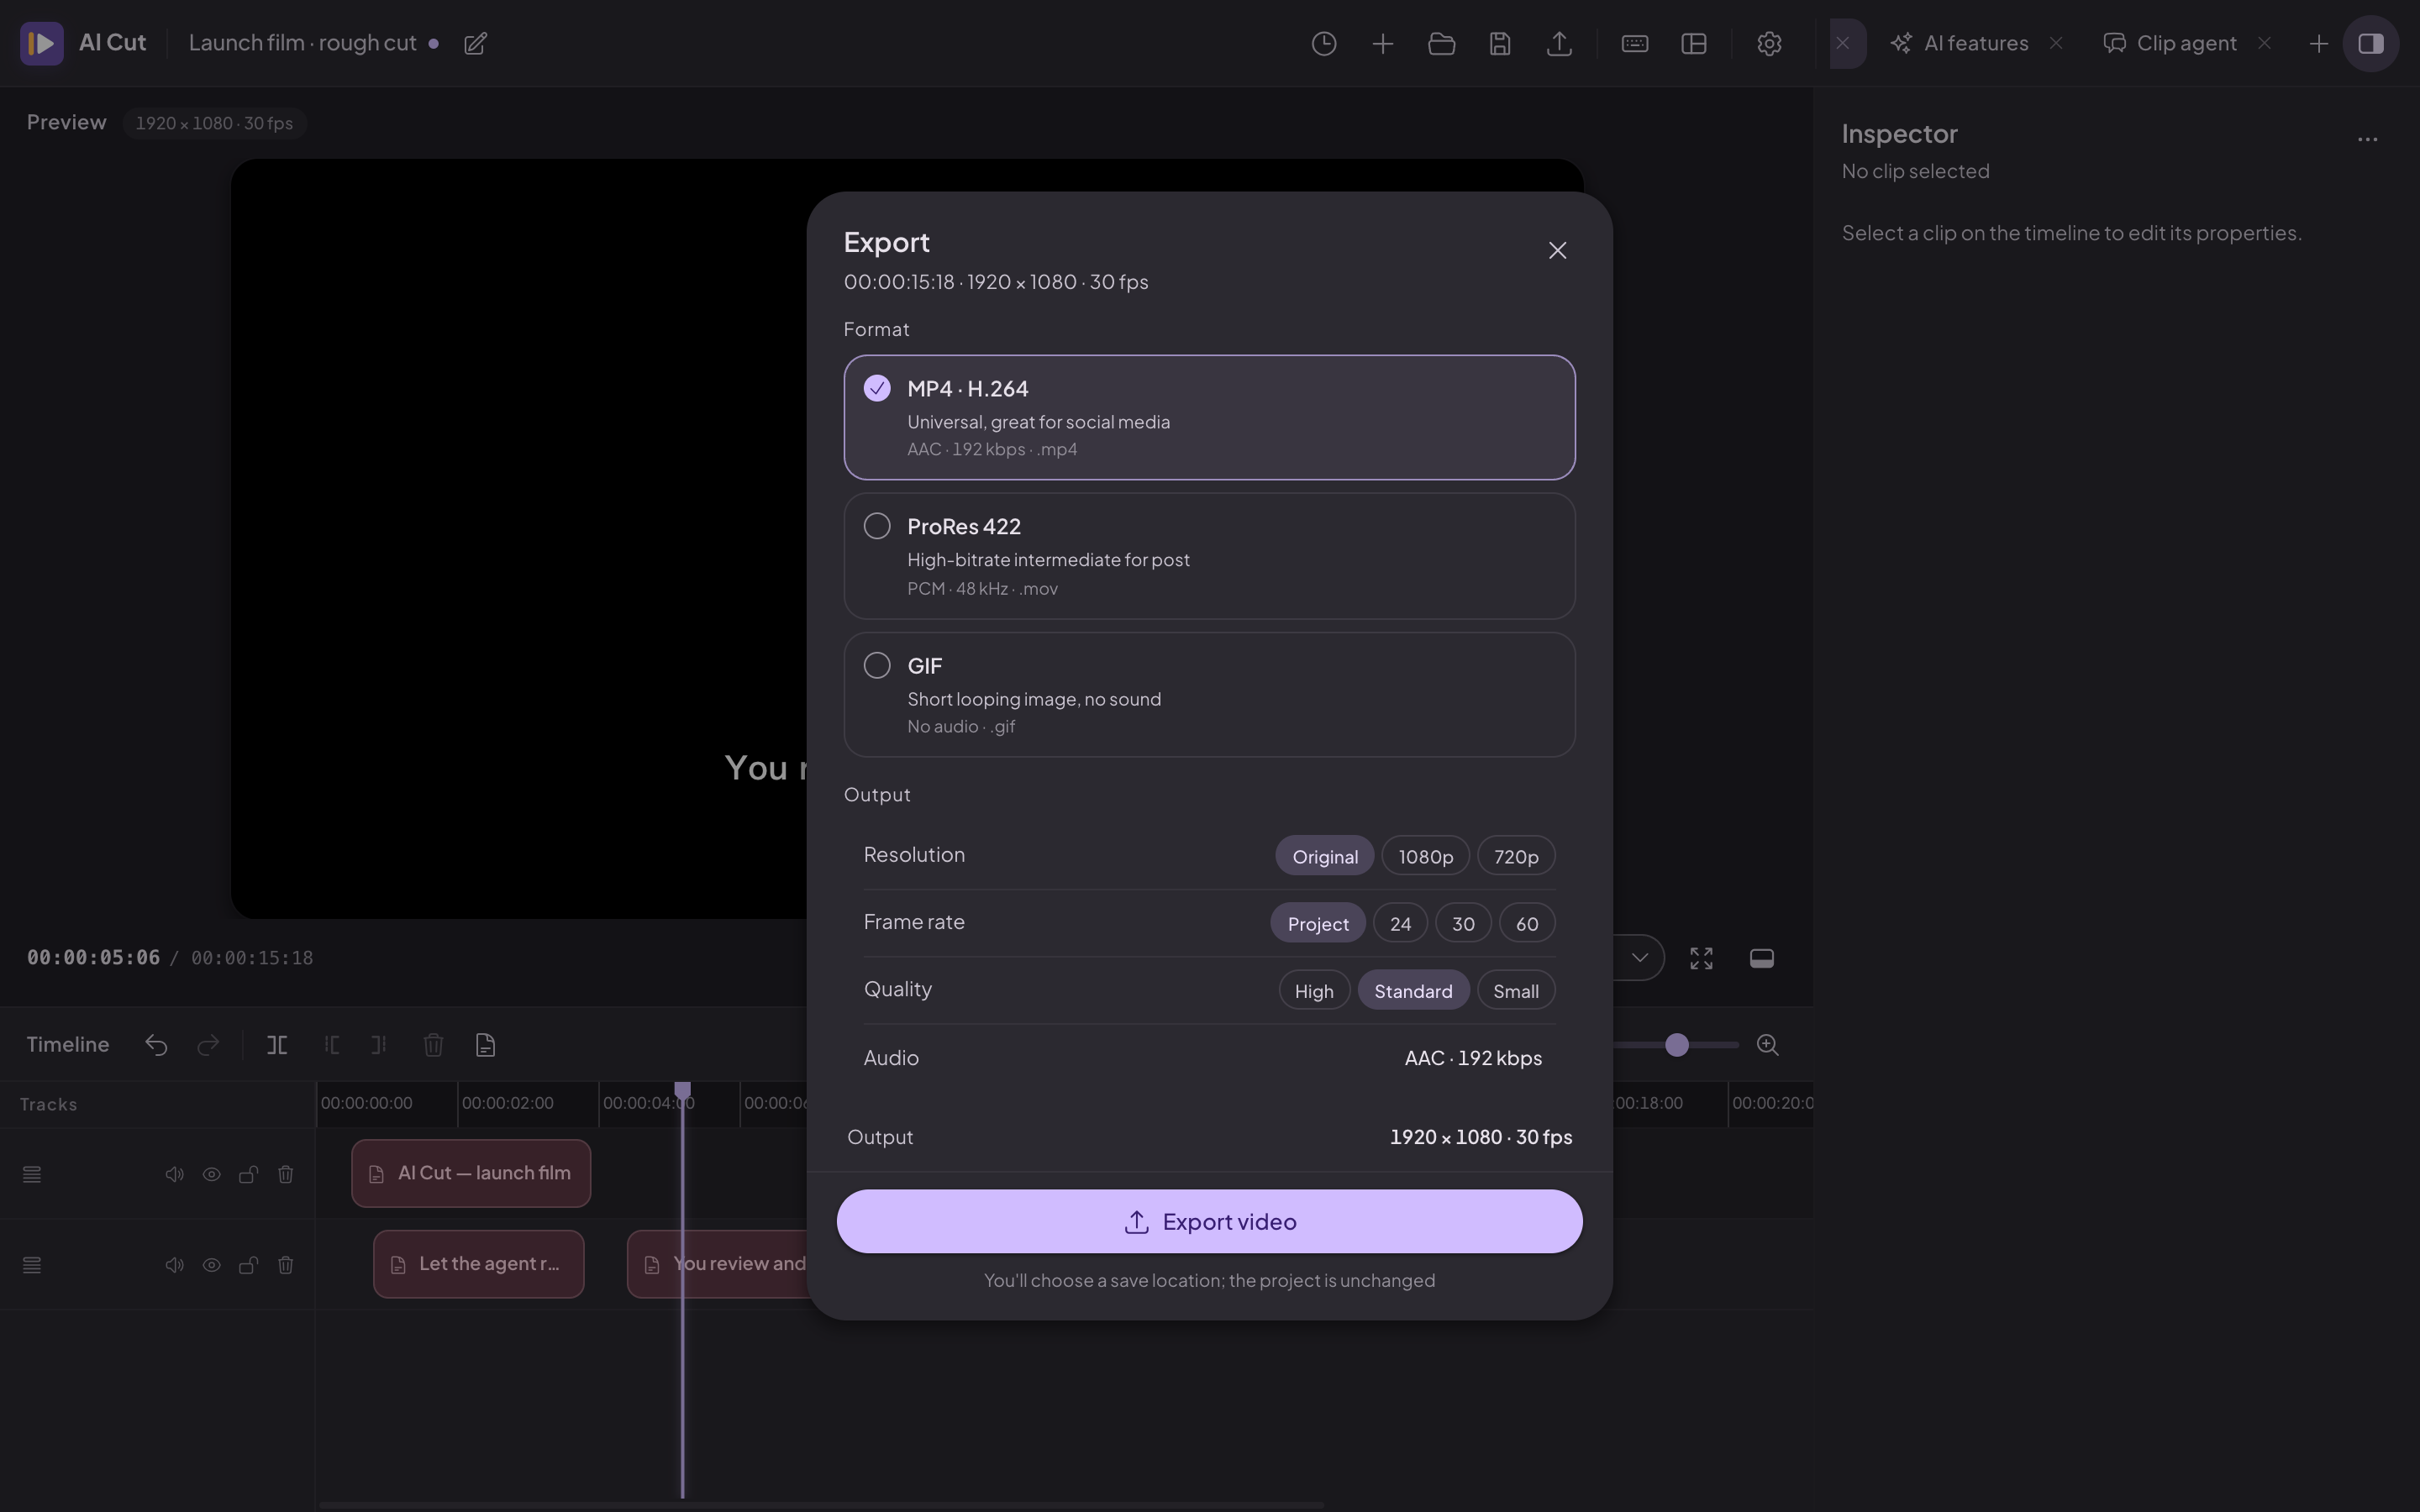Mute the Let the agent track speaker icon
Viewport: 2420px width, 1512px height.
click(174, 1265)
